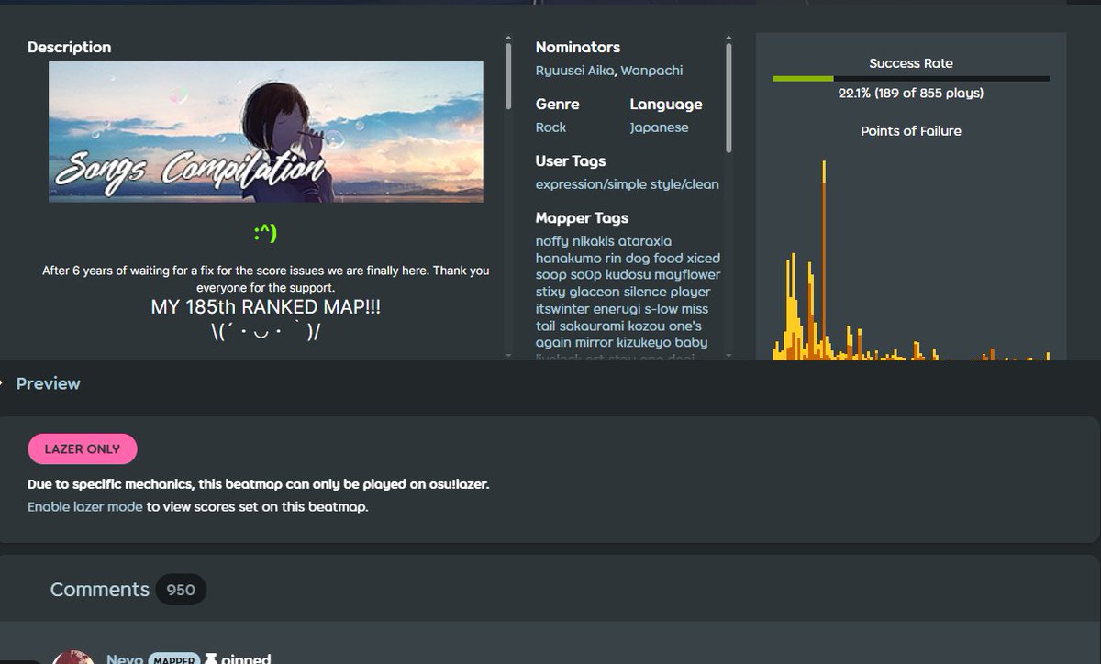
Task: Open nominator Wanpachi's profile
Action: [651, 71]
